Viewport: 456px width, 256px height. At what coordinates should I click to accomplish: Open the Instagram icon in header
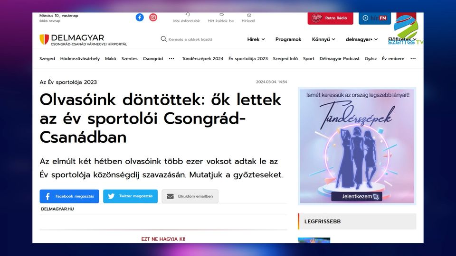pyautogui.click(x=153, y=17)
